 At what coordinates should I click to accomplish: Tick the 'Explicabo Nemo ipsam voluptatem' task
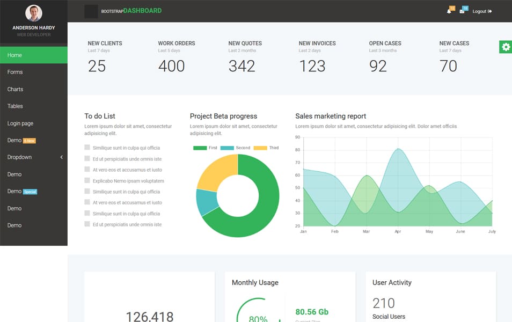[87, 180]
